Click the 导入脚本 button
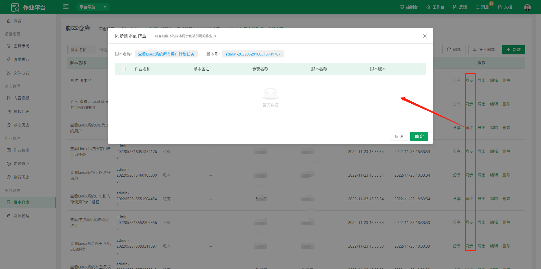541x269 pixels. [x=484, y=50]
